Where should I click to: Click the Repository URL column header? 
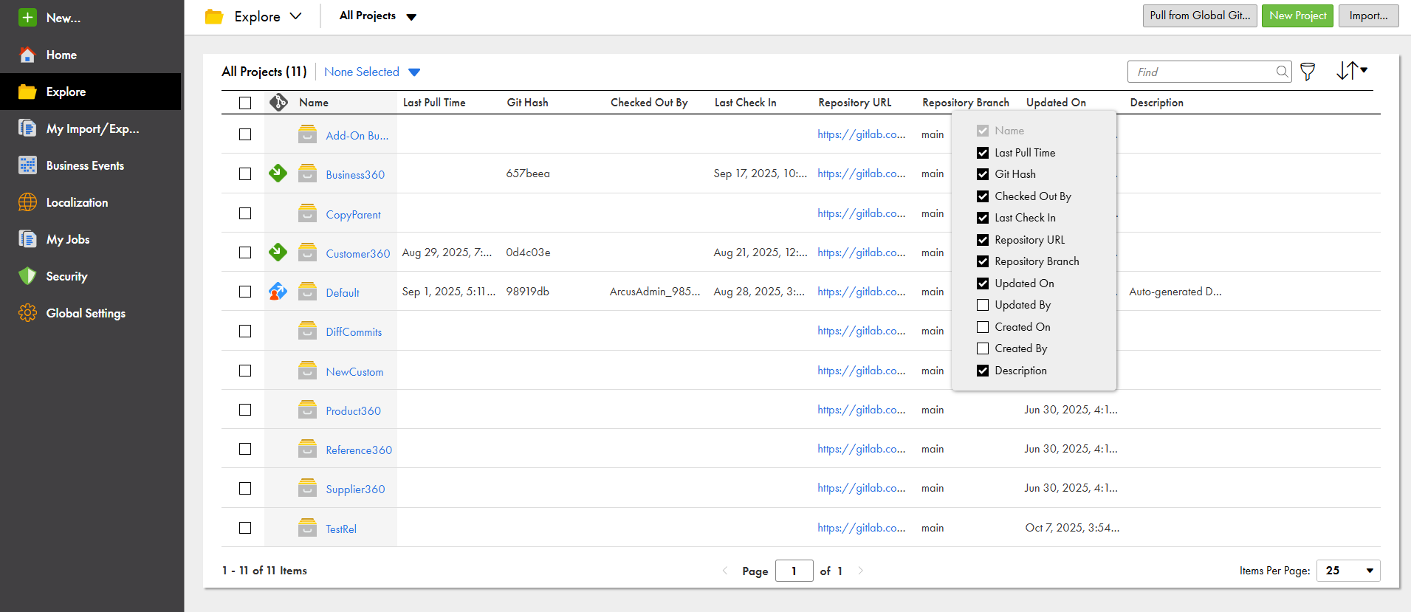coord(854,103)
